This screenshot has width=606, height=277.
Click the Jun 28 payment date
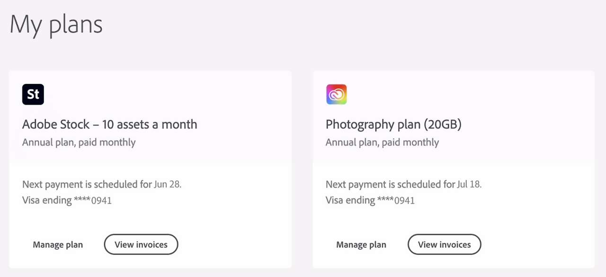(x=168, y=184)
